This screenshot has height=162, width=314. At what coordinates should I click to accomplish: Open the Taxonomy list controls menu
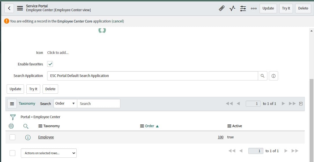click(12, 104)
